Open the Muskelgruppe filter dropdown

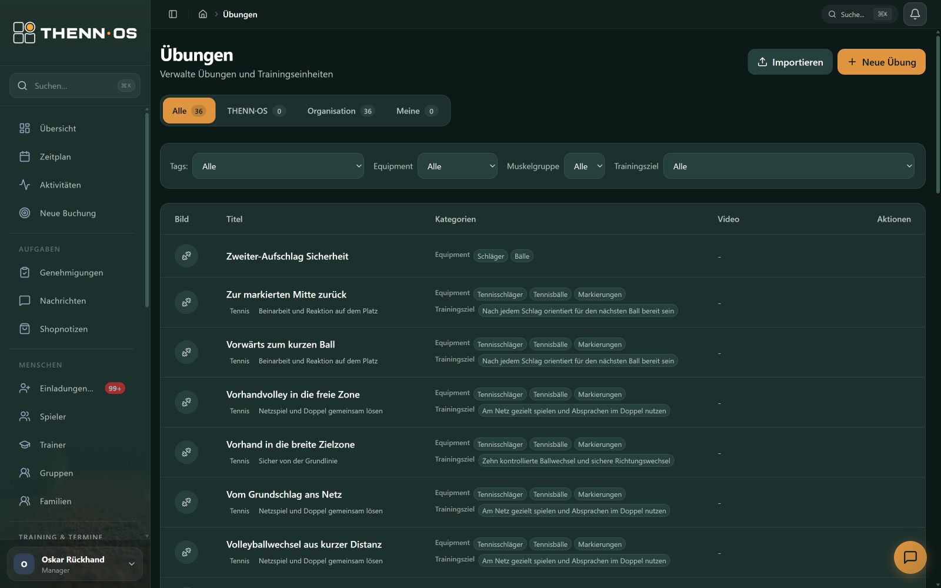(x=584, y=166)
